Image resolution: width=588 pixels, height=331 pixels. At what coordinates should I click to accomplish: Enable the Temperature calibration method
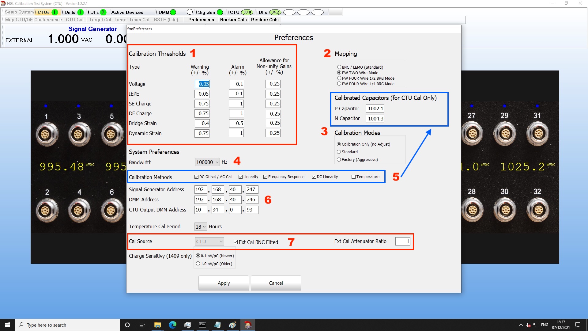[353, 177]
